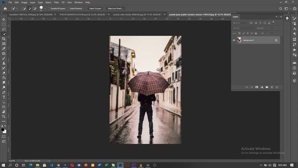Open the Filter menu
The width and height of the screenshot is (298, 168).
pos(56,2)
